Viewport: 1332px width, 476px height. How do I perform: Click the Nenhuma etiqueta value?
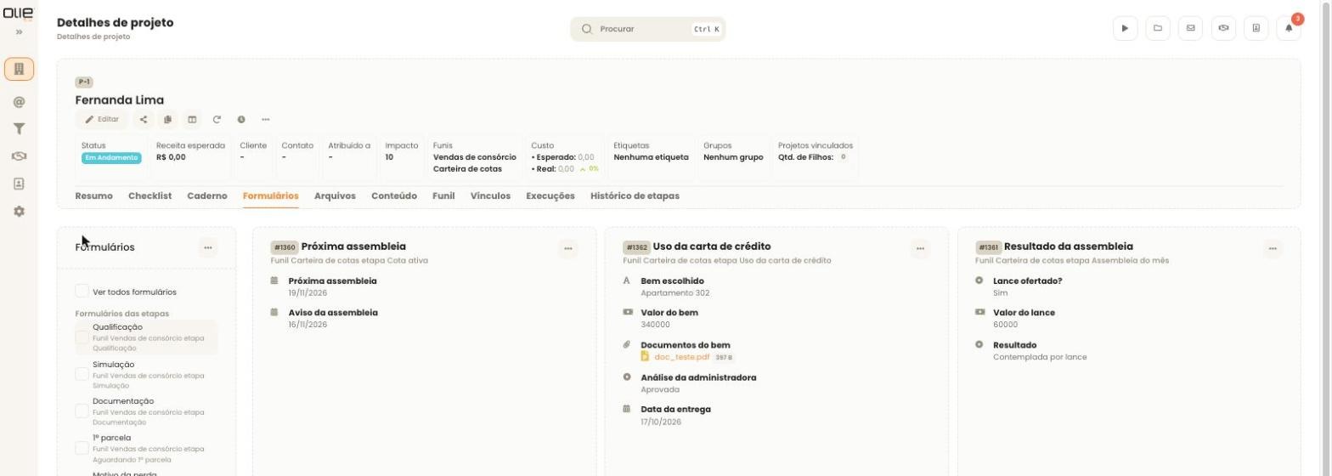651,157
